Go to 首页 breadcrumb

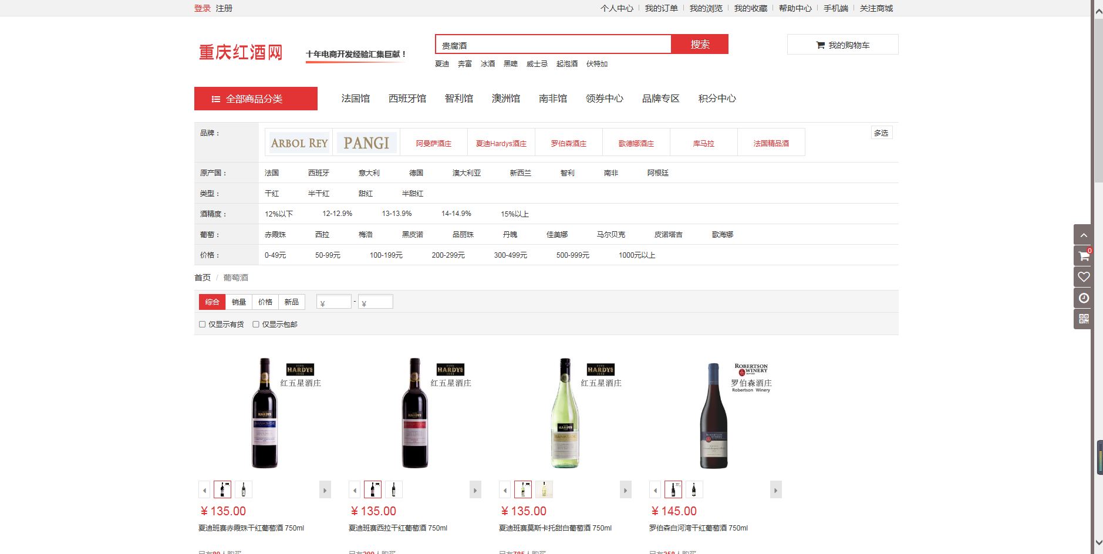(203, 278)
